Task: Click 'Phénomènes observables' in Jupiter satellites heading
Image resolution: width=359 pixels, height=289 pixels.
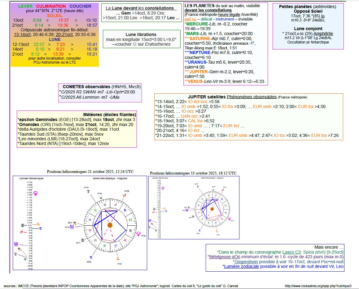Action: point(252,97)
